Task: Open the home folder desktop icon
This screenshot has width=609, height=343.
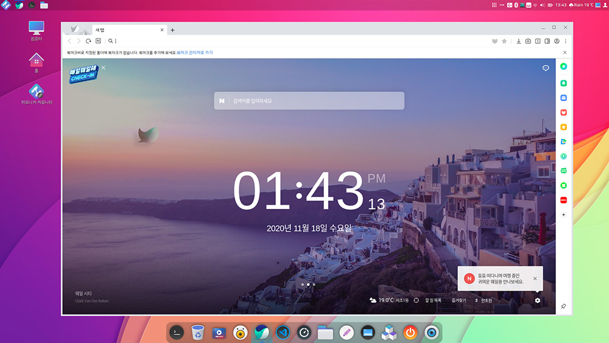Action: (x=36, y=63)
